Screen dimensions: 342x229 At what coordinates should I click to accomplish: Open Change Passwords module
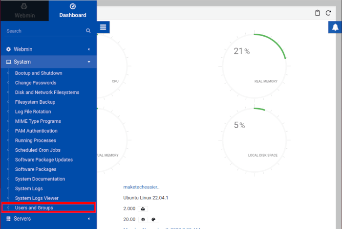point(36,83)
